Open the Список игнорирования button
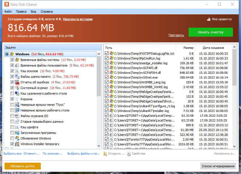Image resolution: width=241 pixels, height=174 pixels. pos(218,166)
